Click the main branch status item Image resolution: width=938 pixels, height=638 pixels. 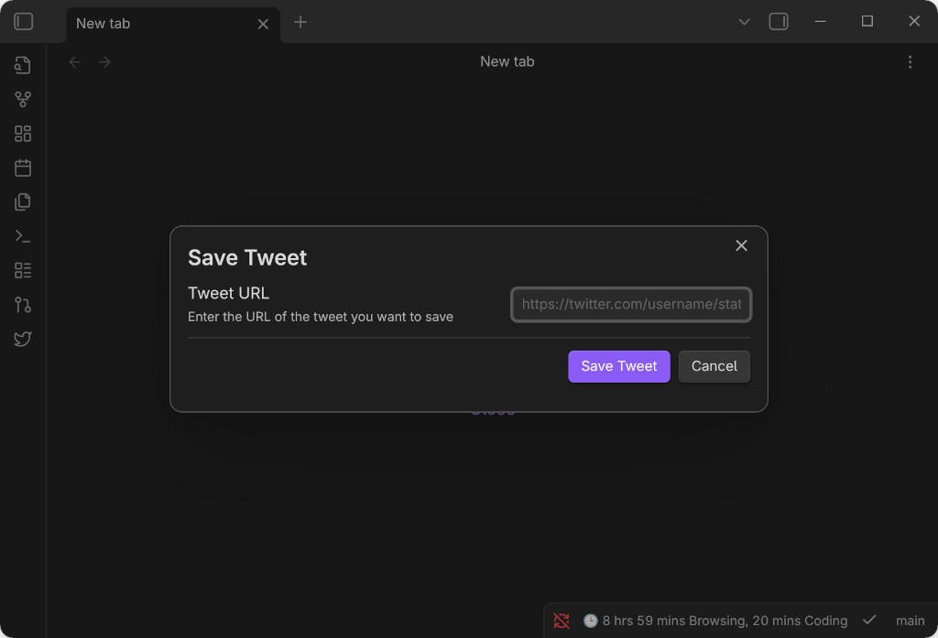point(910,621)
